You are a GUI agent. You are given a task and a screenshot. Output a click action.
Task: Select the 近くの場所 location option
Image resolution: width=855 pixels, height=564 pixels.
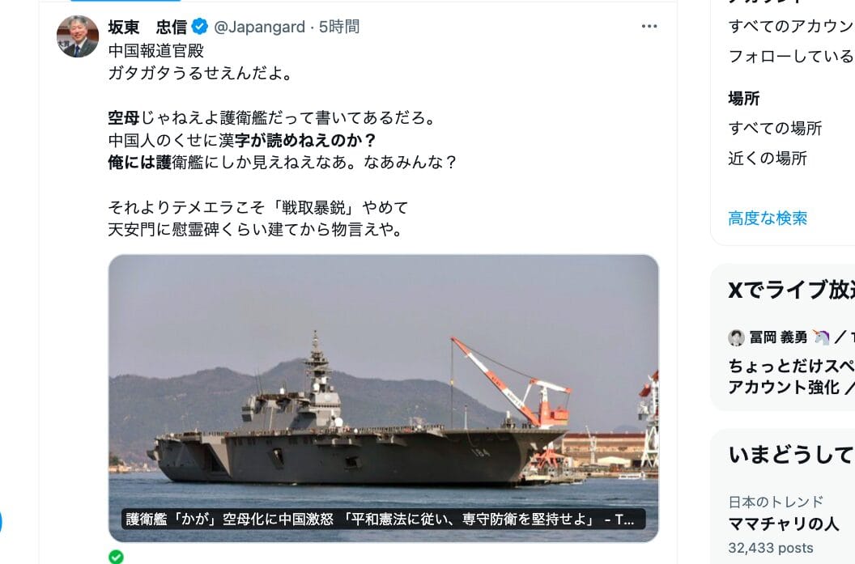click(x=768, y=159)
